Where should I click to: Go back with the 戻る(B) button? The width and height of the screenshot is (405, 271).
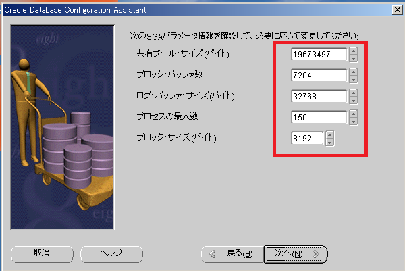232,254
